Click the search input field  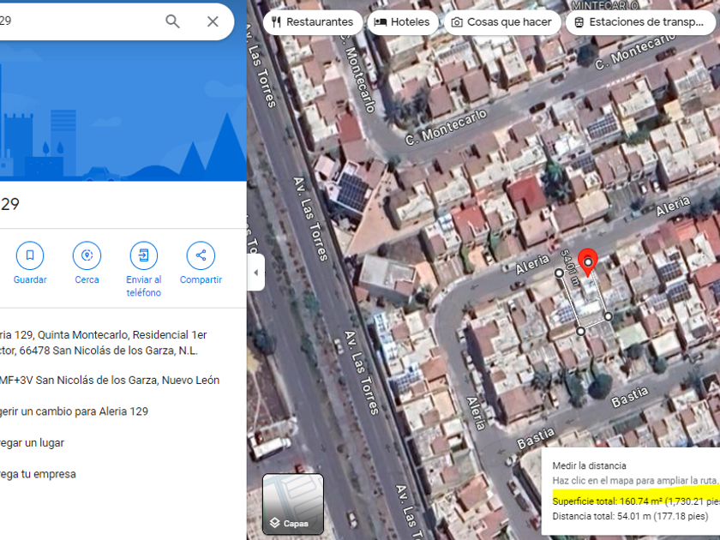coord(78,21)
